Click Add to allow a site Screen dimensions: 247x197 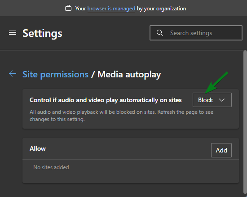(x=221, y=150)
